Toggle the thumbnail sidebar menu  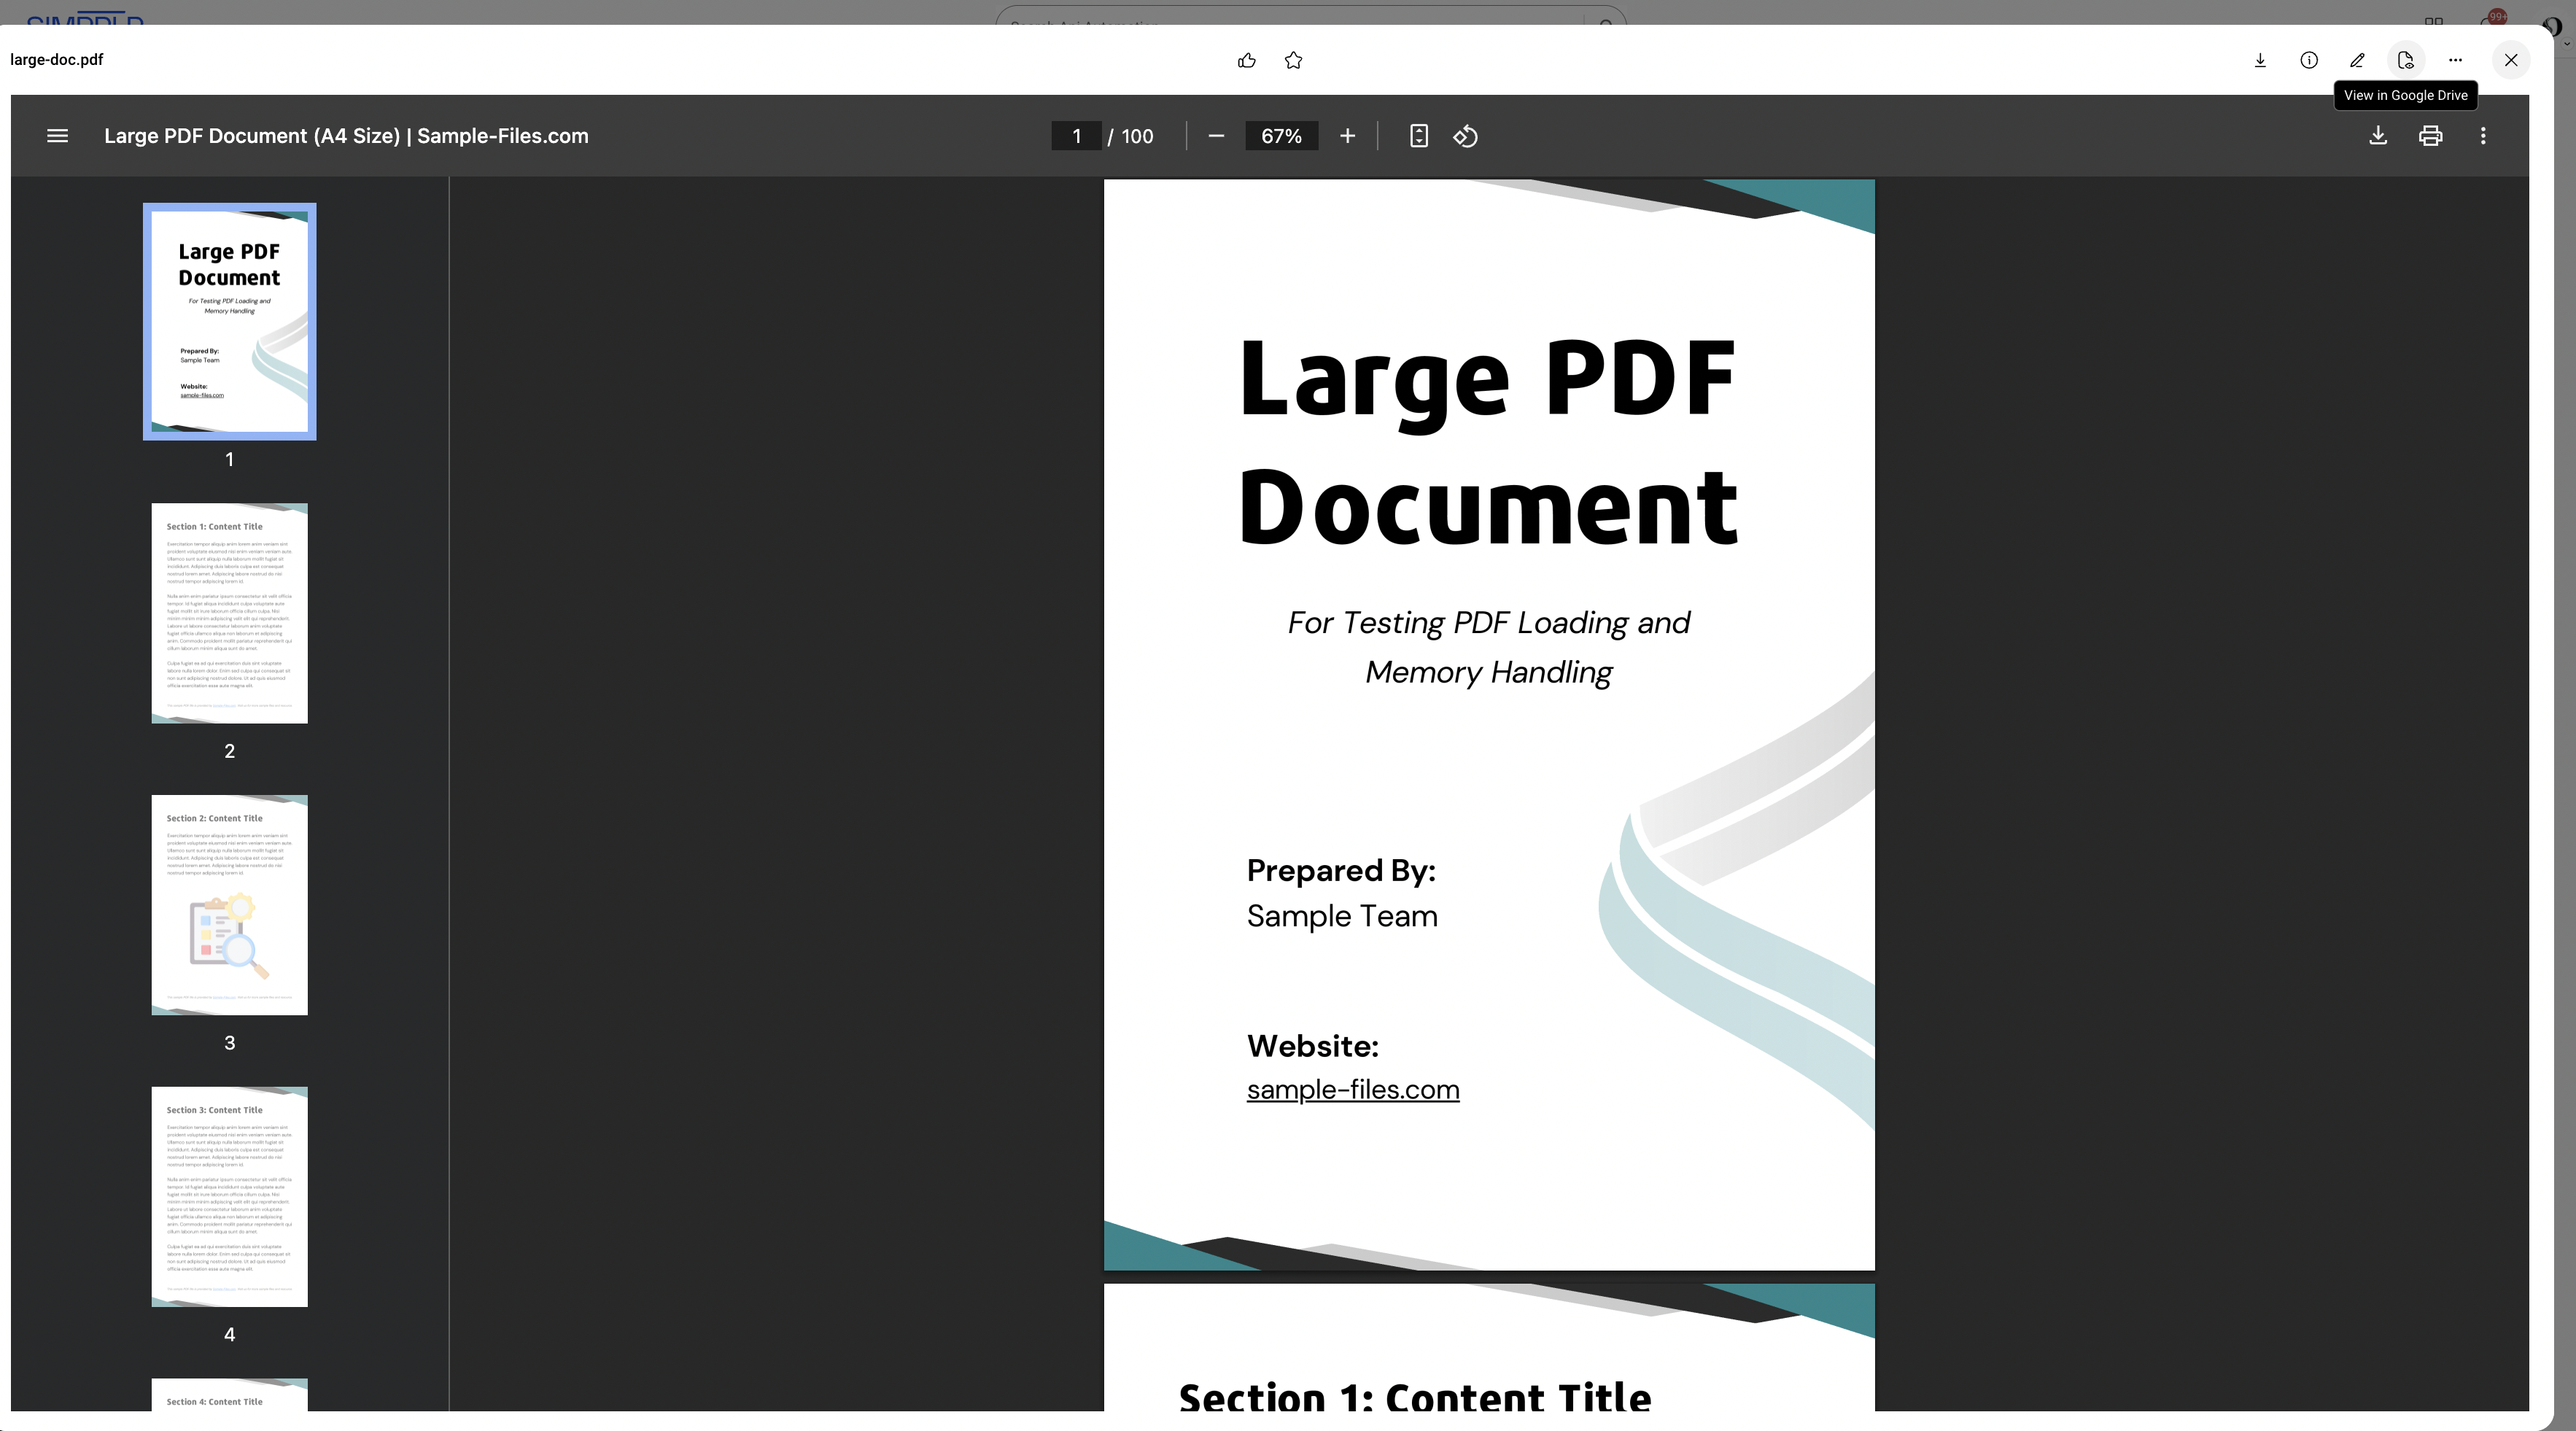tap(58, 136)
